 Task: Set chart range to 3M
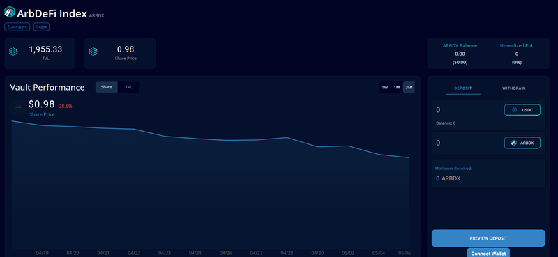[409, 88]
